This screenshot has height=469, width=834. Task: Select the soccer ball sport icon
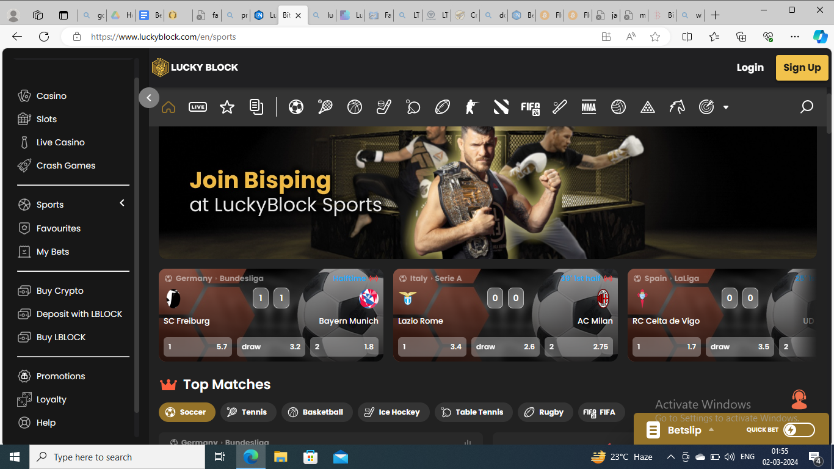[296, 107]
